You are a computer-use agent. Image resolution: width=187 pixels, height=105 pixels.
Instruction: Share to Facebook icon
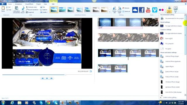tap(141, 10)
